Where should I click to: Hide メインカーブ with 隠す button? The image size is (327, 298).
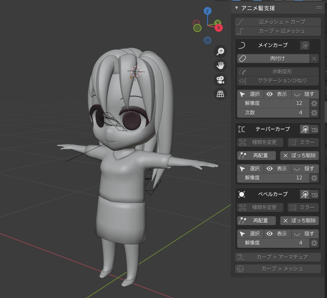coord(305,94)
